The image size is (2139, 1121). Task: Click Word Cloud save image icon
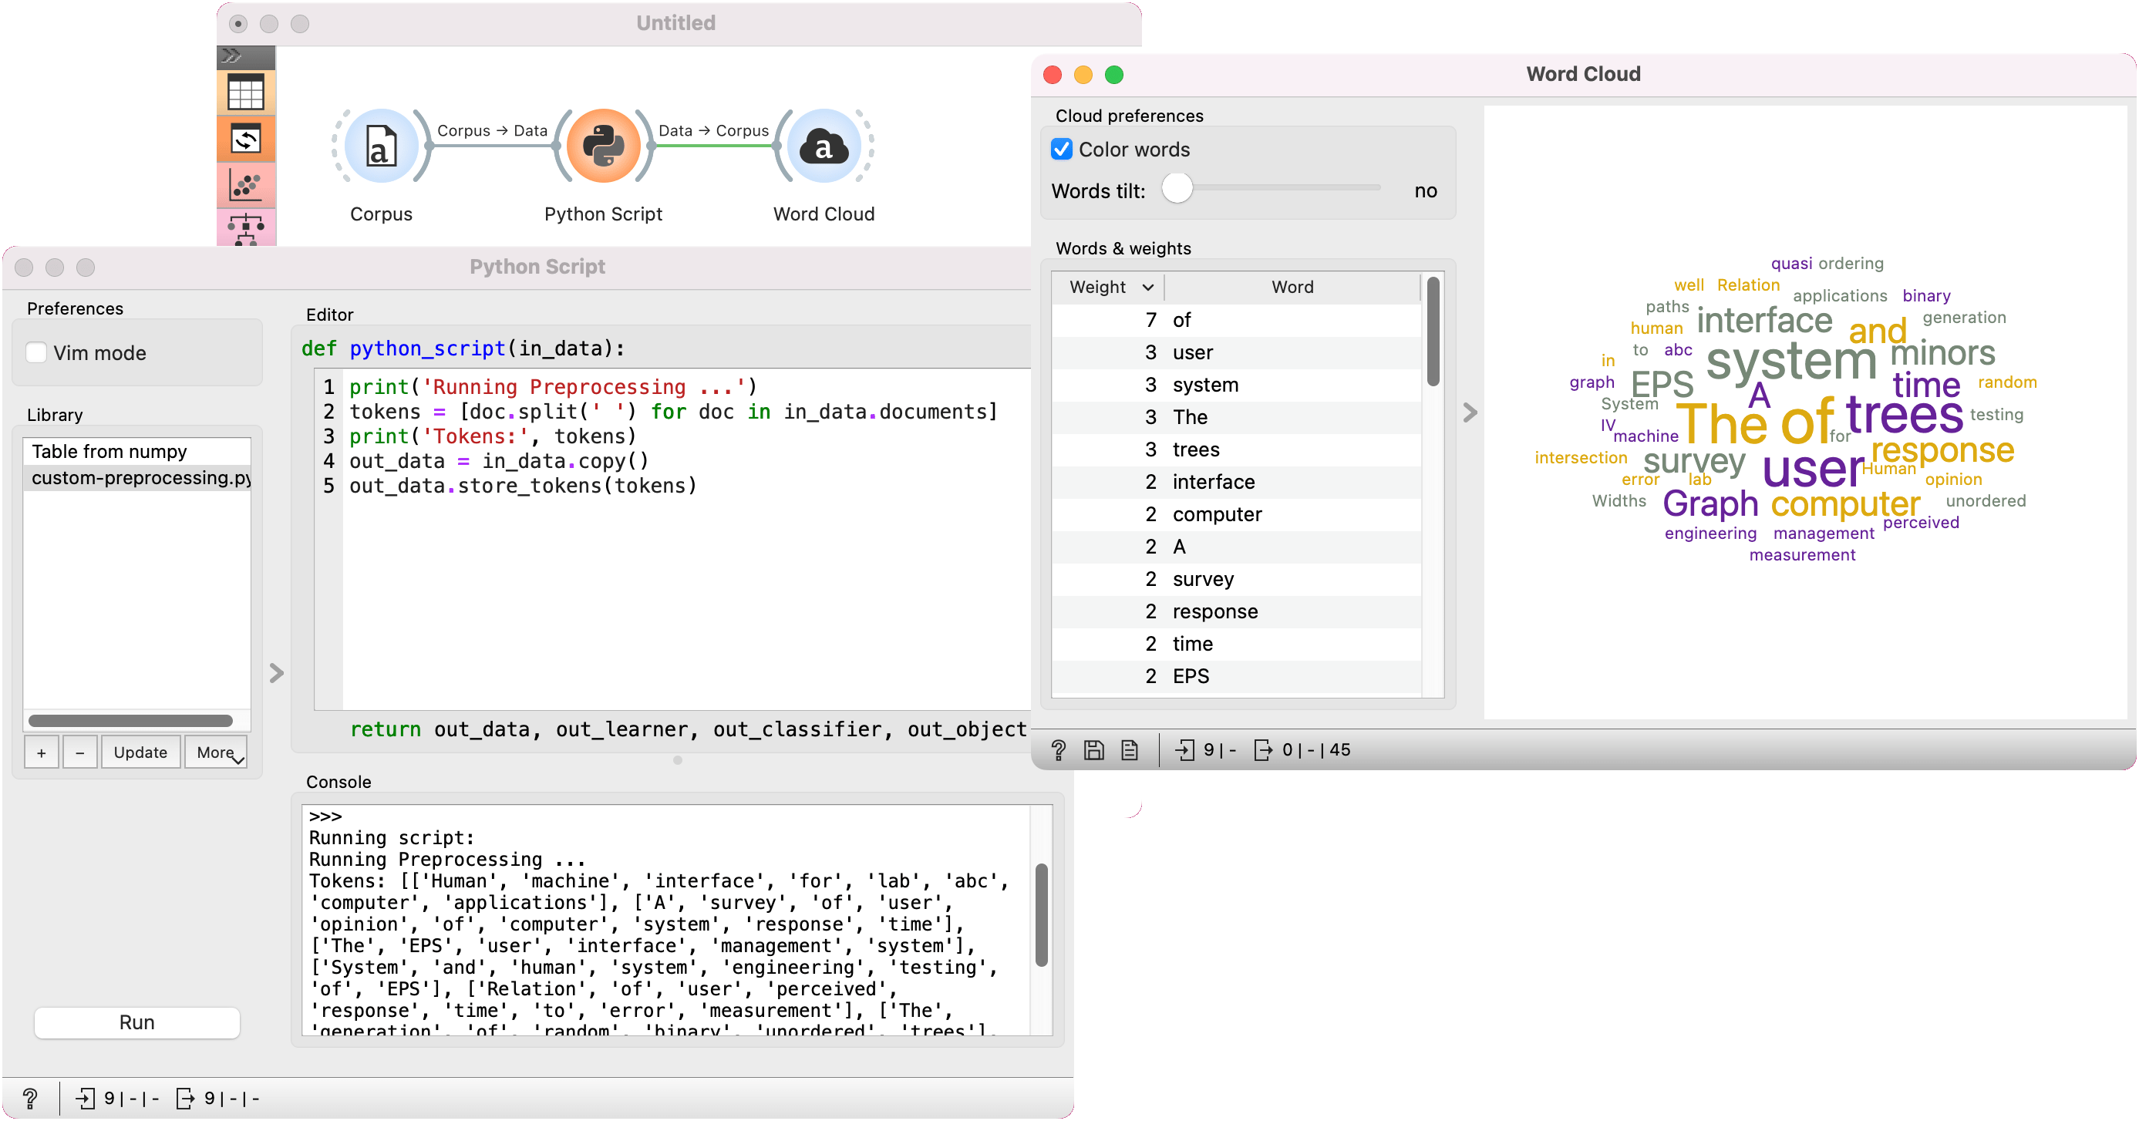pos(1093,750)
